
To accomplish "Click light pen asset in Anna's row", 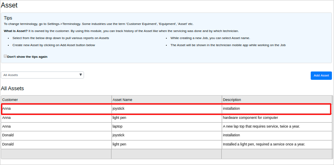I will (x=119, y=118).
